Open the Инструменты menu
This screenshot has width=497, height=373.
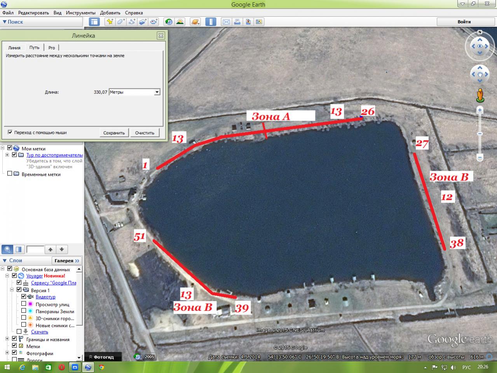tap(80, 13)
